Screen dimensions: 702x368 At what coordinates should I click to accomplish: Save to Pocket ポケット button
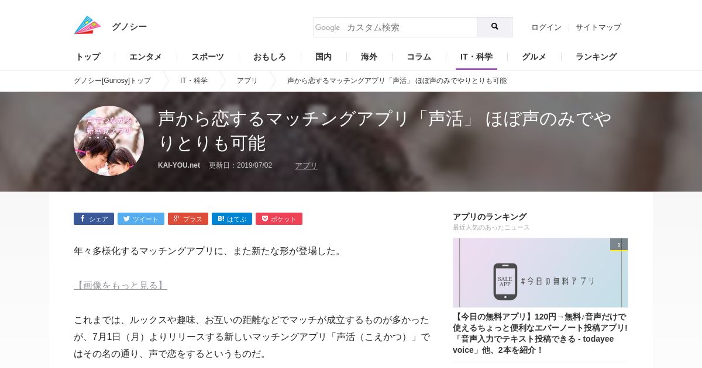[x=279, y=219]
